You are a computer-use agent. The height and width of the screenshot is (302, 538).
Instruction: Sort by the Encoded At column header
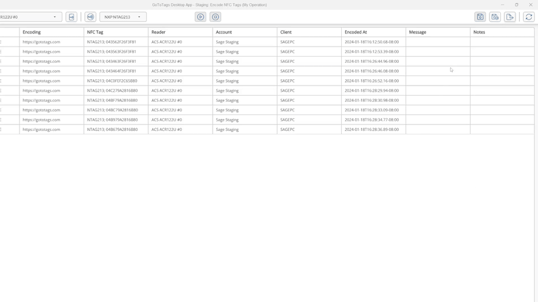(356, 32)
